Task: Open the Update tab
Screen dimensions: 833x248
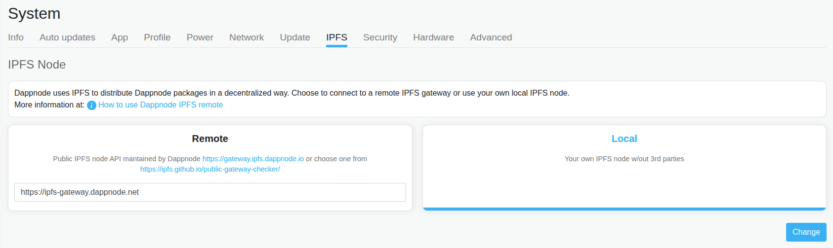Action: click(x=295, y=37)
